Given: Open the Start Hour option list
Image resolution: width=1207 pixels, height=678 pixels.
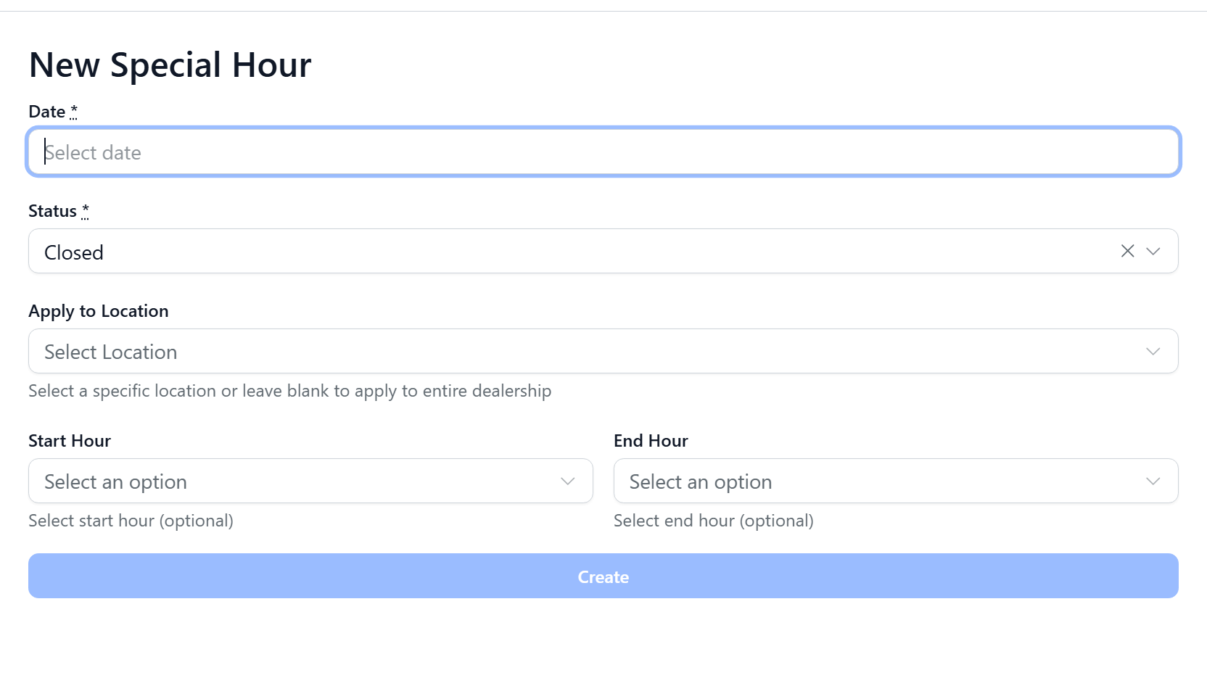Looking at the screenshot, I should coord(290,481).
